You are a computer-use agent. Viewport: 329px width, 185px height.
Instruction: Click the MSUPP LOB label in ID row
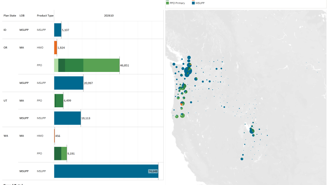(x=24, y=30)
